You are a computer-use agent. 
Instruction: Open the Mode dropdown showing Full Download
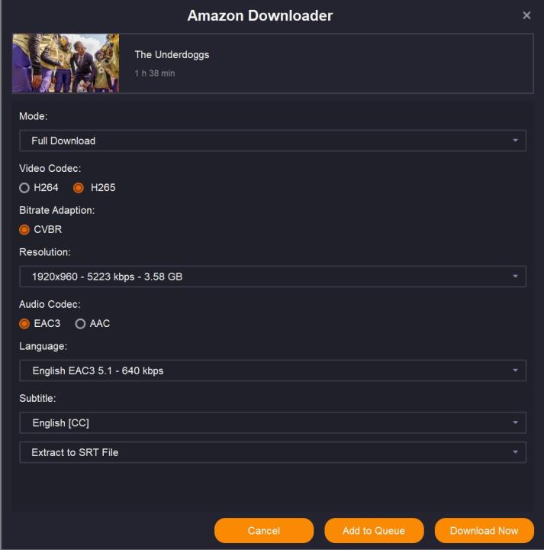point(272,141)
